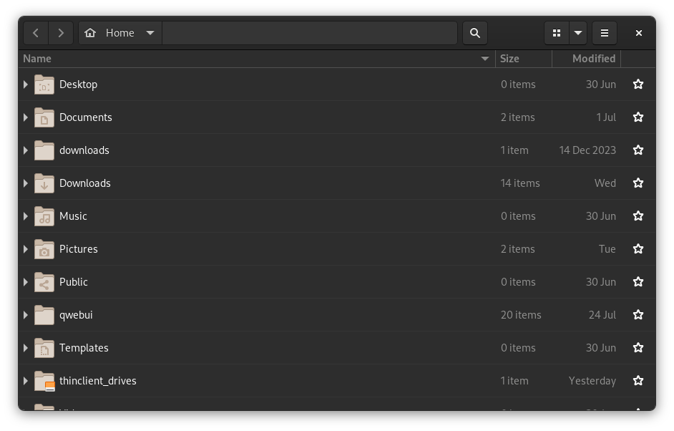Select the Music folder icon

[x=44, y=215]
